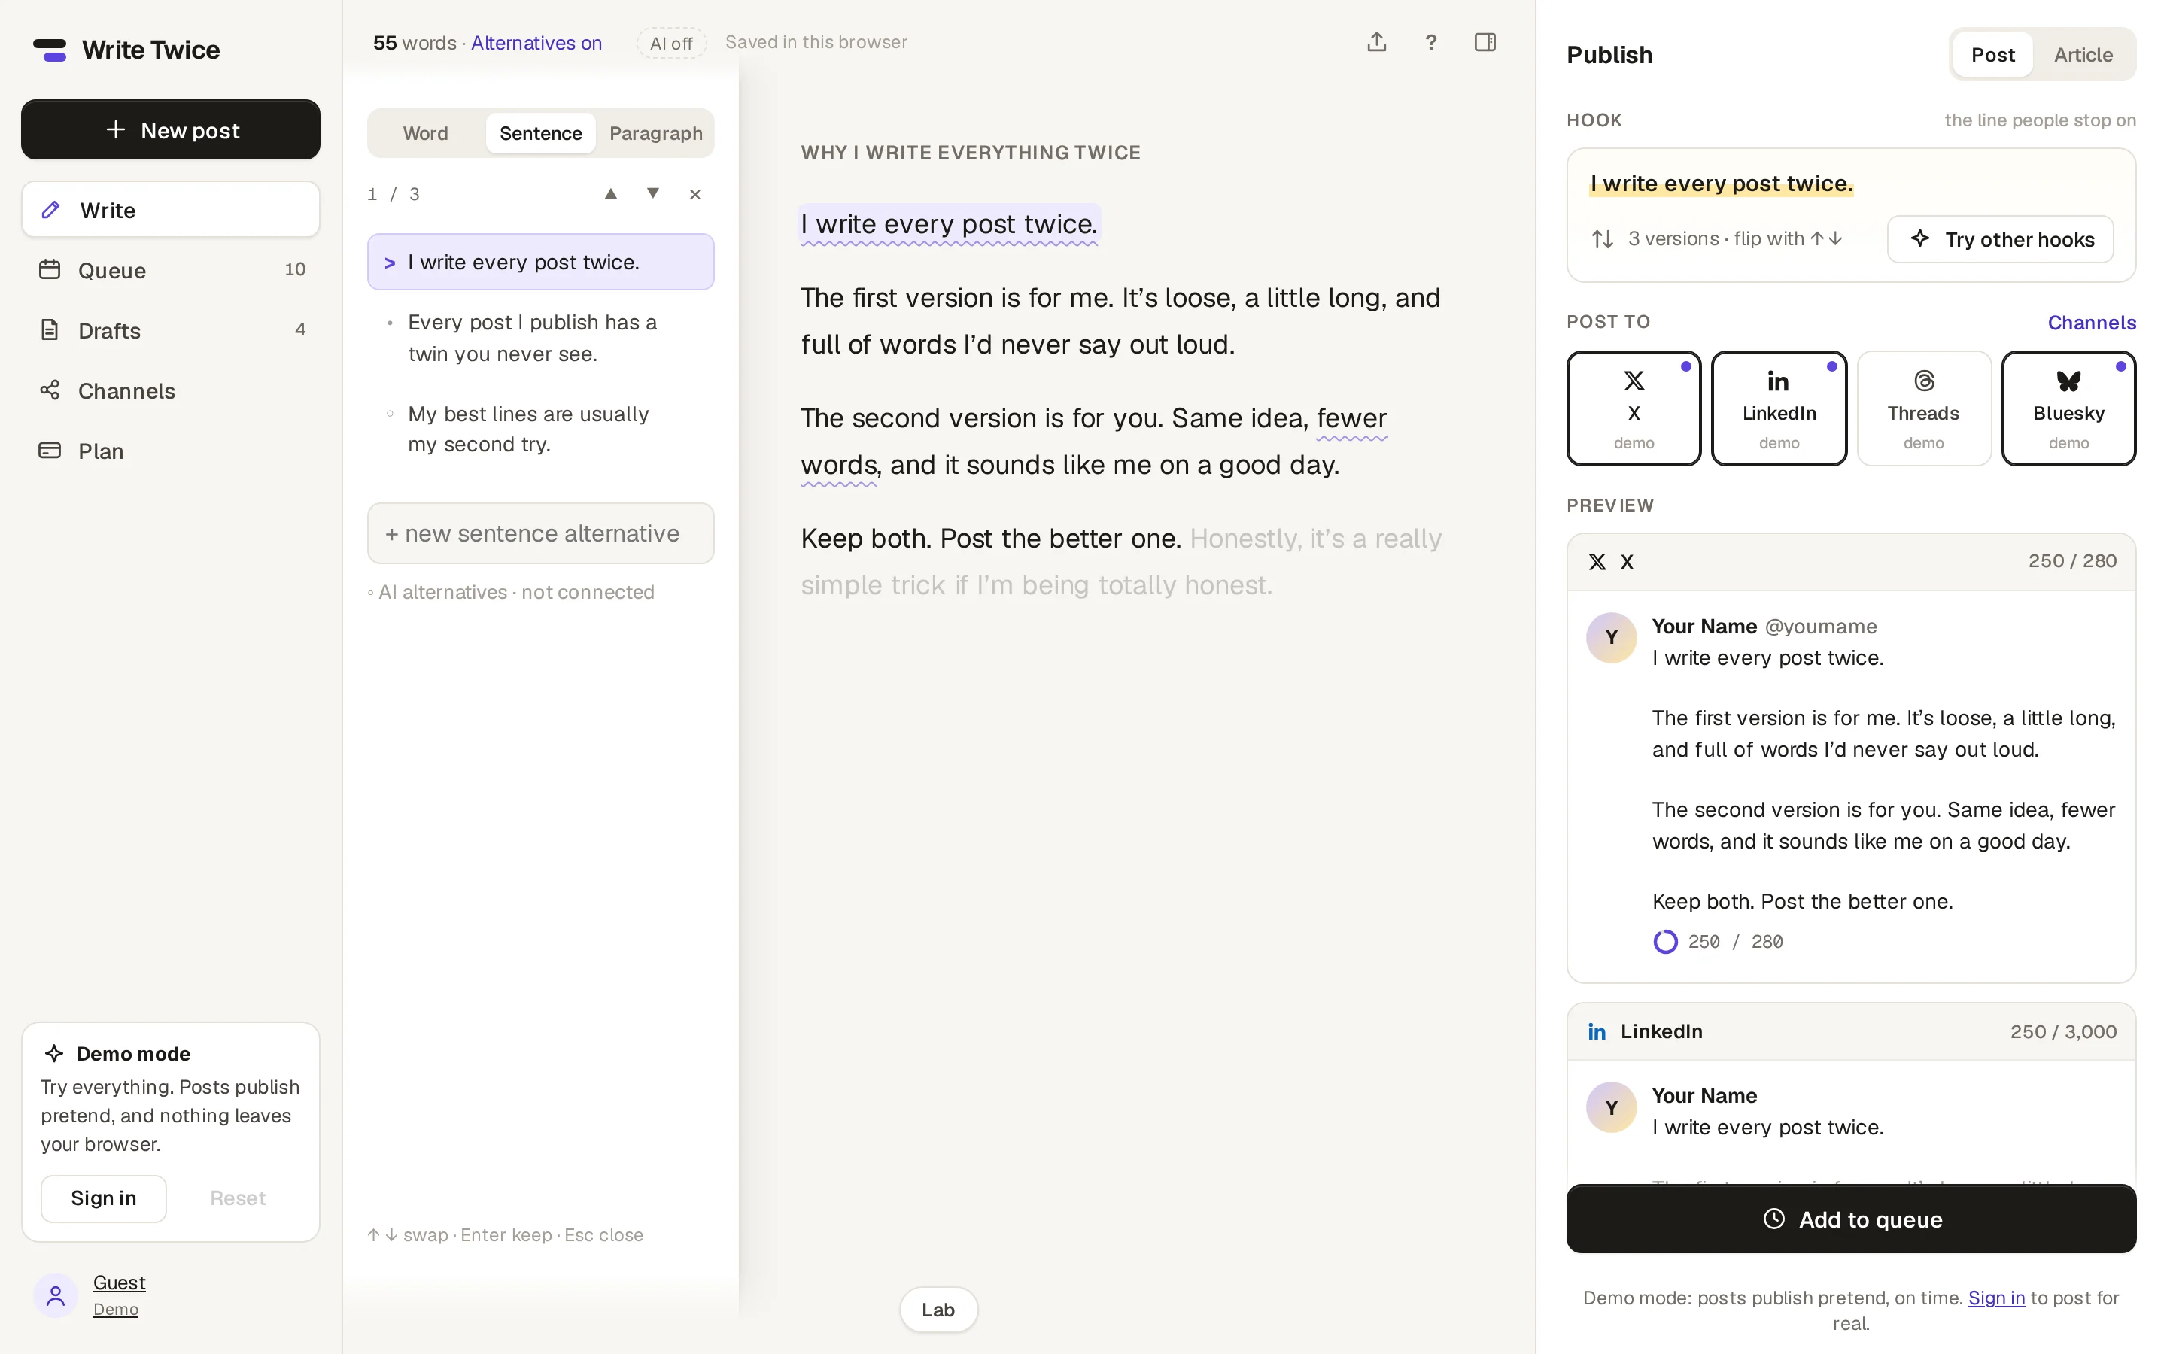Click the title 'WHY I WRITE EVERYTHING TWICE'
The image size is (2167, 1354).
click(x=971, y=153)
